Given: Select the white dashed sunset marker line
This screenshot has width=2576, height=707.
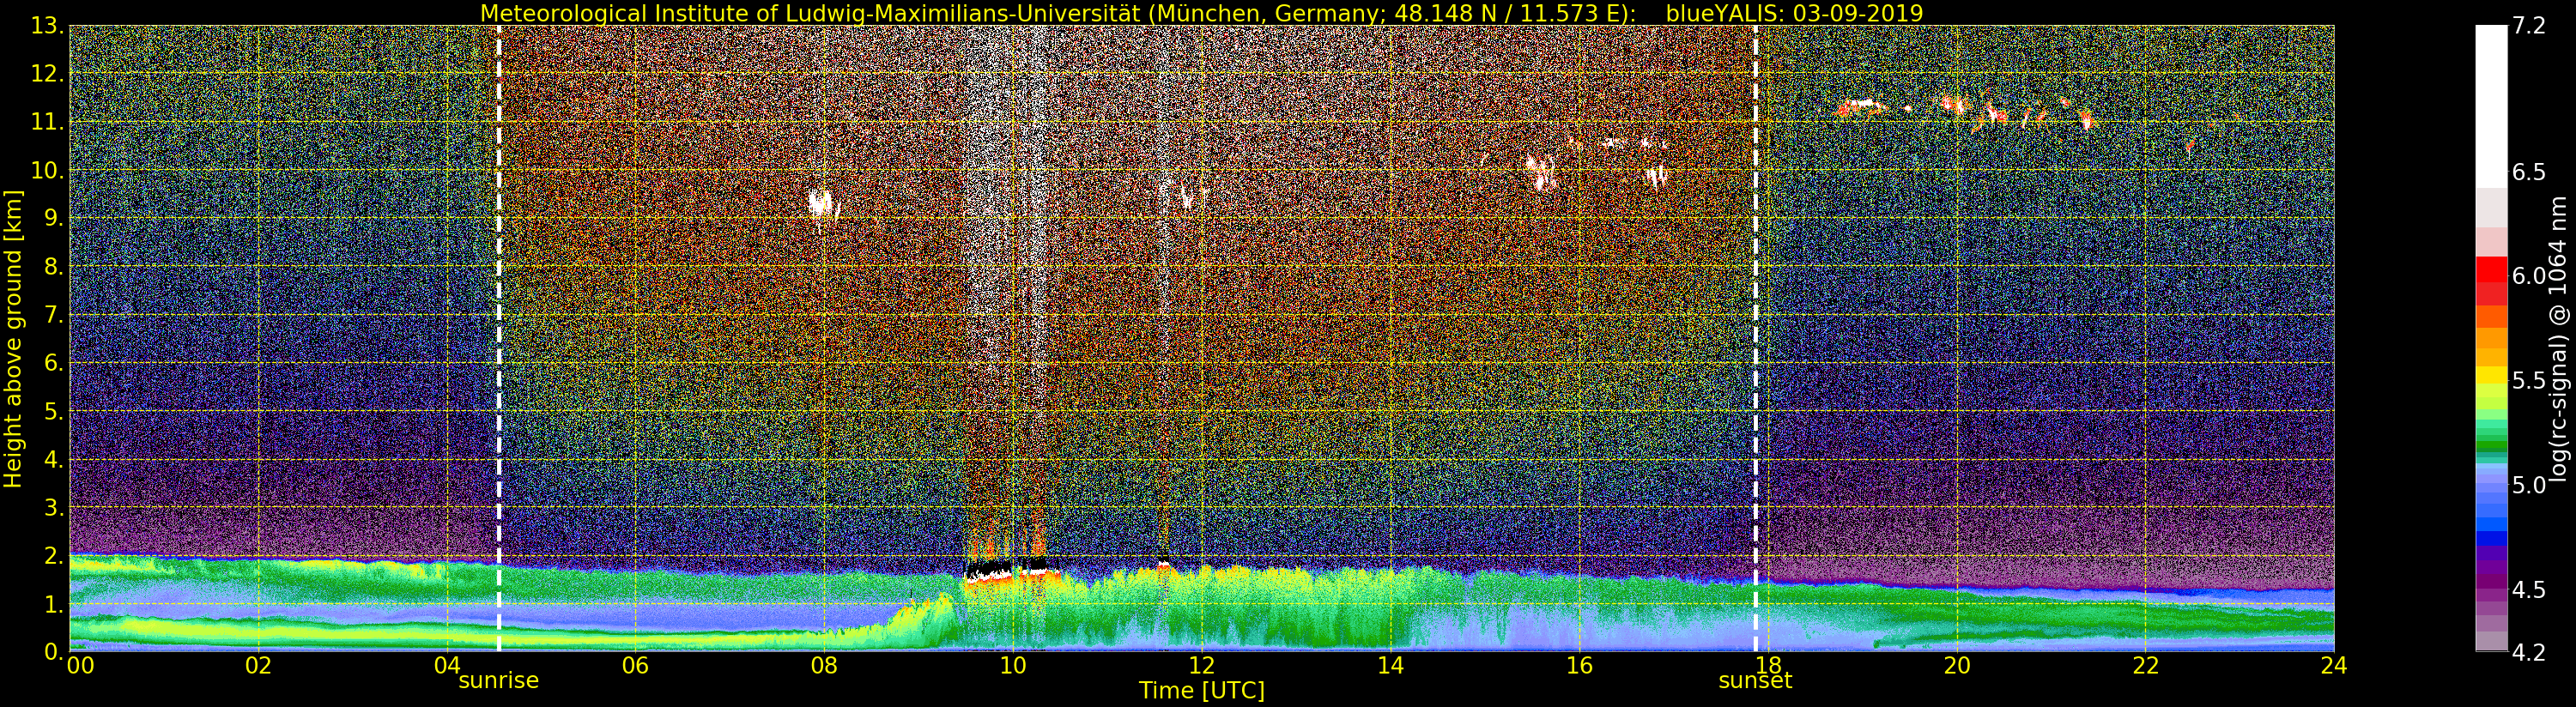Looking at the screenshot, I should pyautogui.click(x=1755, y=338).
